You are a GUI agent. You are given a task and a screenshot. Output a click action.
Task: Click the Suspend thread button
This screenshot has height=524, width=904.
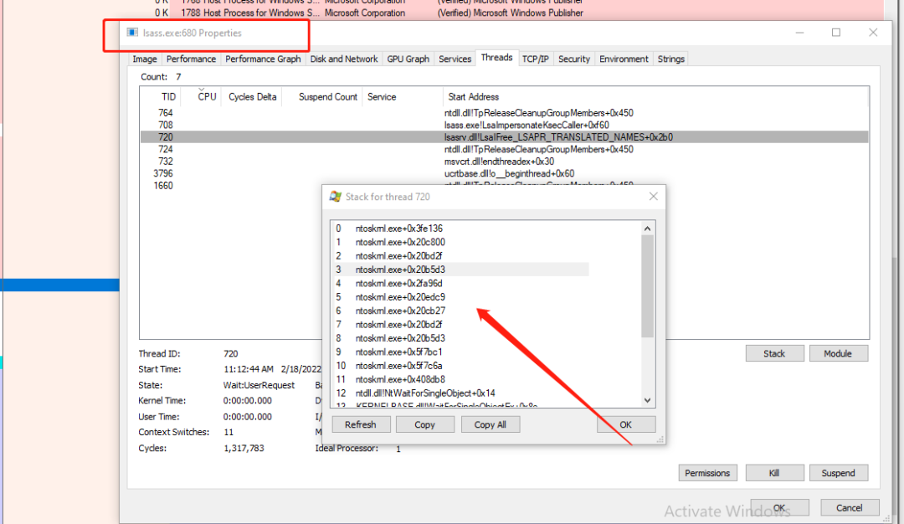[838, 473]
